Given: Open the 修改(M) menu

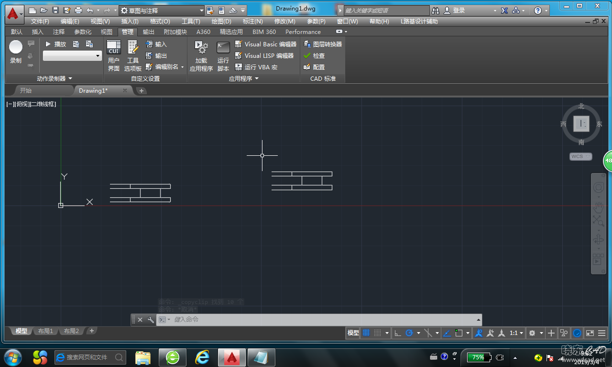Looking at the screenshot, I should (x=285, y=22).
